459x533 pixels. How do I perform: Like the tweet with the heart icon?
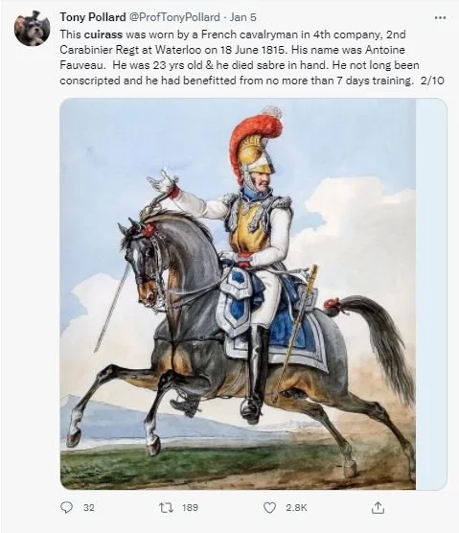coord(269,508)
